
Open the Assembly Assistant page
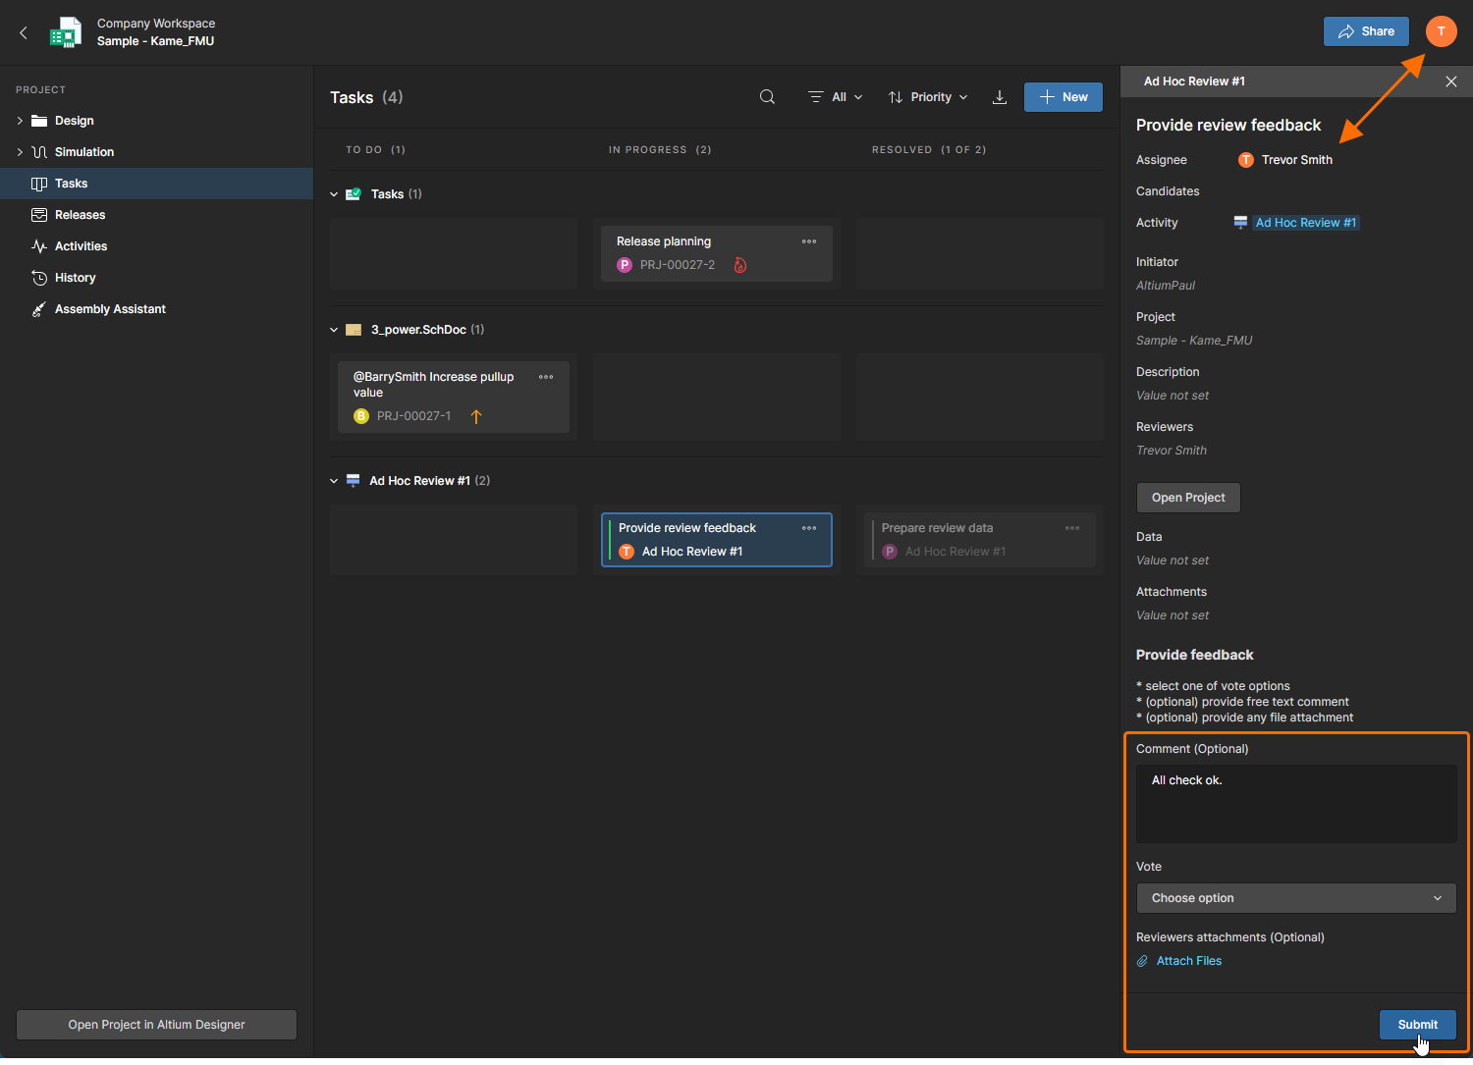(110, 309)
